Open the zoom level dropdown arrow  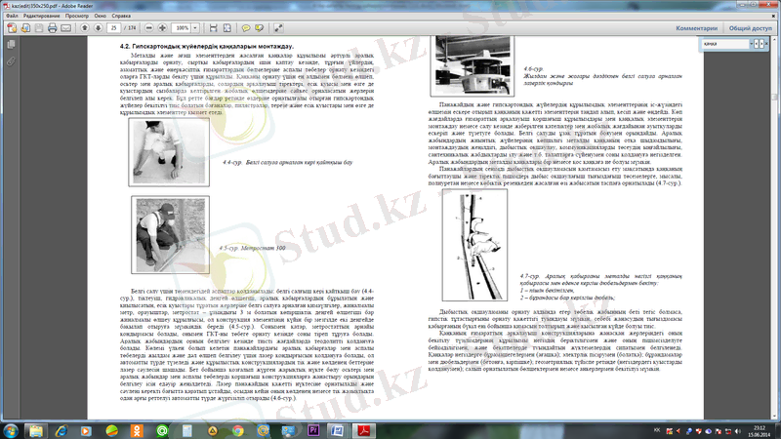pos(195,28)
